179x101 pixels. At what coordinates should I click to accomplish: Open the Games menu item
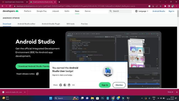(88, 11)
